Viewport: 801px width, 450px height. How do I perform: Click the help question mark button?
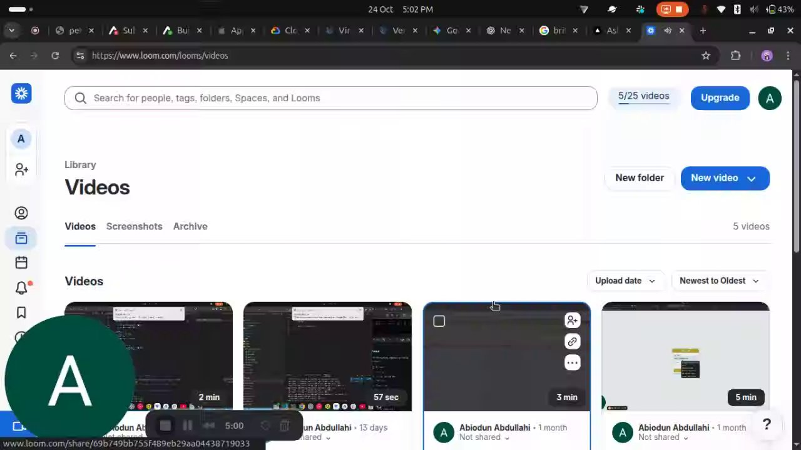click(767, 425)
